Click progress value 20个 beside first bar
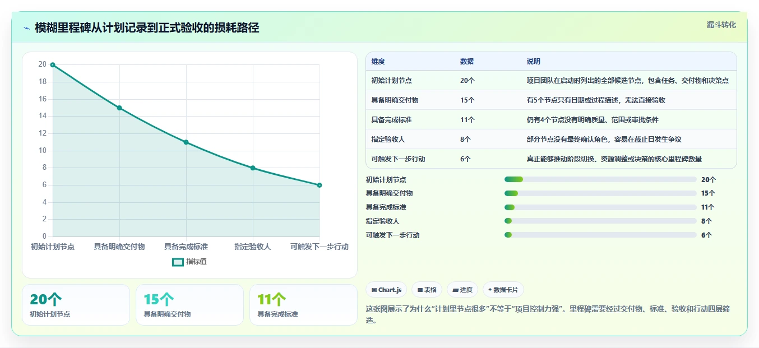This screenshot has width=759, height=348. (709, 179)
